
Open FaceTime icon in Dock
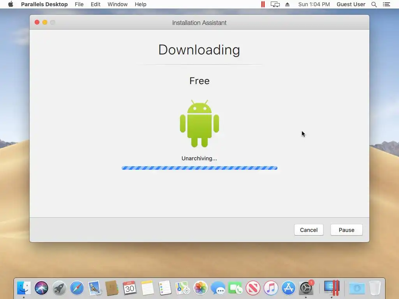[235, 288]
